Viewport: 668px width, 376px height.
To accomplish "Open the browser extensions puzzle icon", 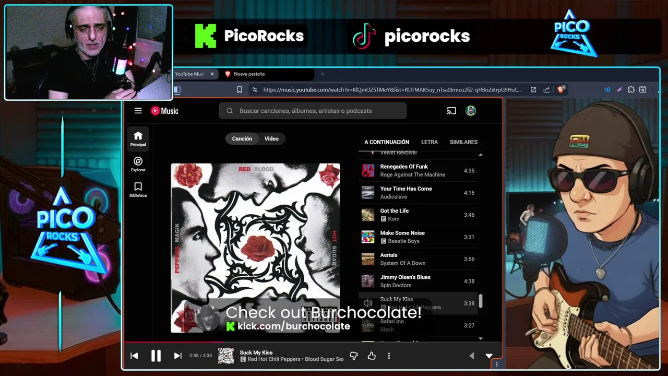I will (x=631, y=90).
